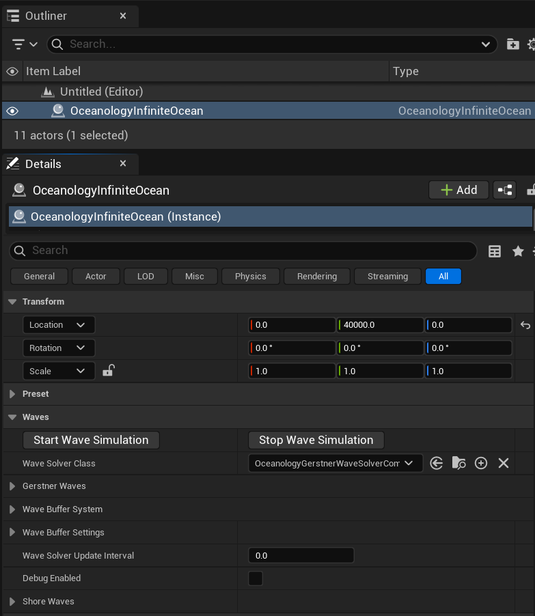Expand the Shore Waves section
Image resolution: width=535 pixels, height=616 pixels.
(x=12, y=602)
